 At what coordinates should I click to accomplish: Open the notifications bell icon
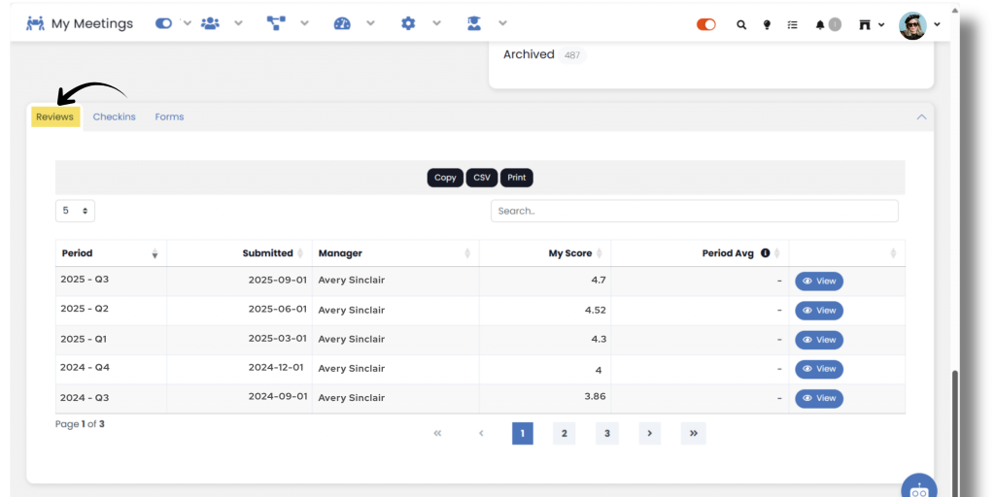click(820, 24)
